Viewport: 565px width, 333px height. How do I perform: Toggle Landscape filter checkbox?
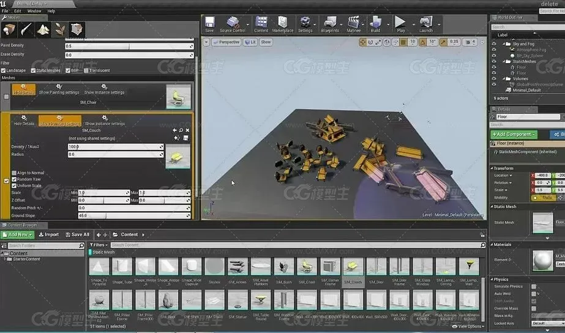pyautogui.click(x=3, y=70)
